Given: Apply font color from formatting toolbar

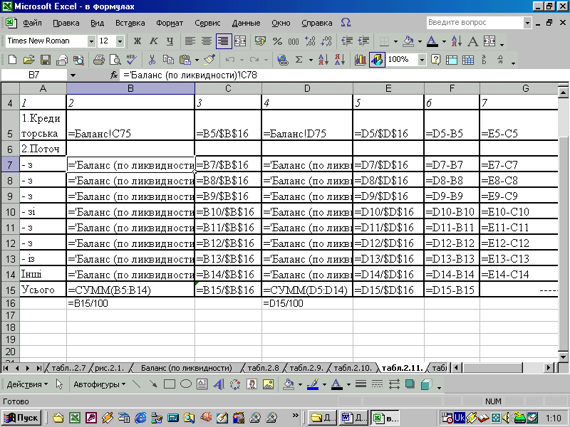Looking at the screenshot, I should tap(432, 41).
